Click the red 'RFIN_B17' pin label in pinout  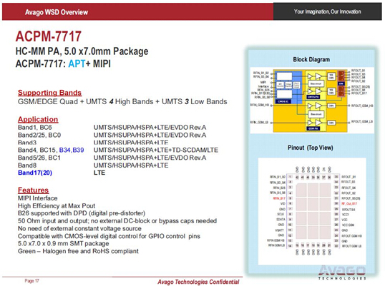click(x=279, y=198)
